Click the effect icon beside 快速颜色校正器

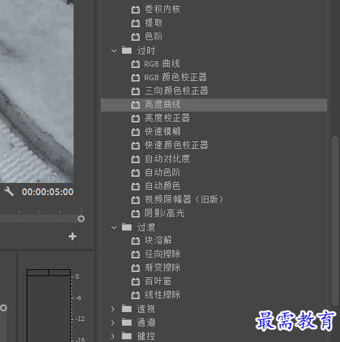[x=136, y=146]
